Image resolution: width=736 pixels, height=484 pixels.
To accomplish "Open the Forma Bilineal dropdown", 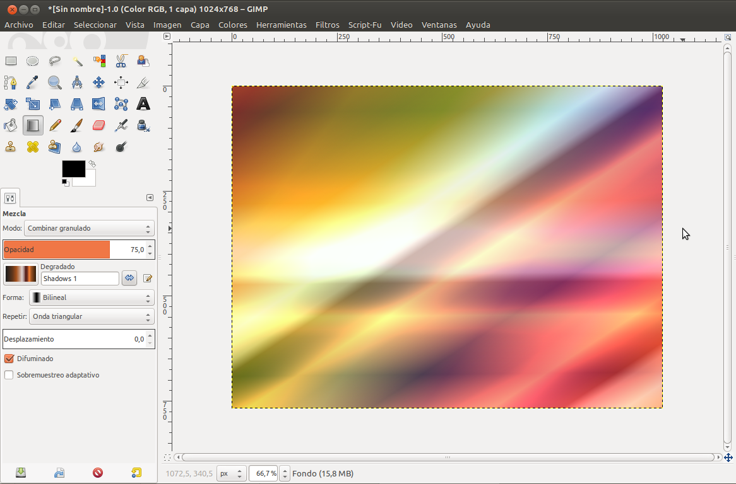I will pyautogui.click(x=92, y=297).
